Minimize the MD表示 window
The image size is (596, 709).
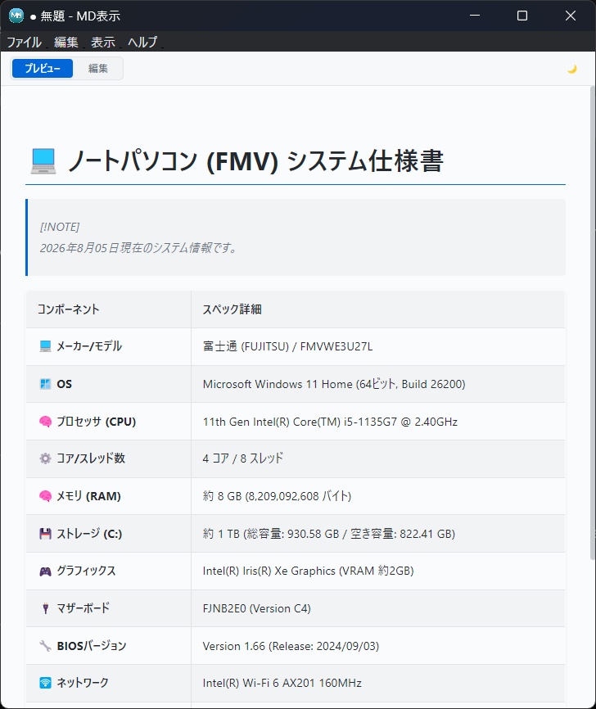[x=475, y=16]
